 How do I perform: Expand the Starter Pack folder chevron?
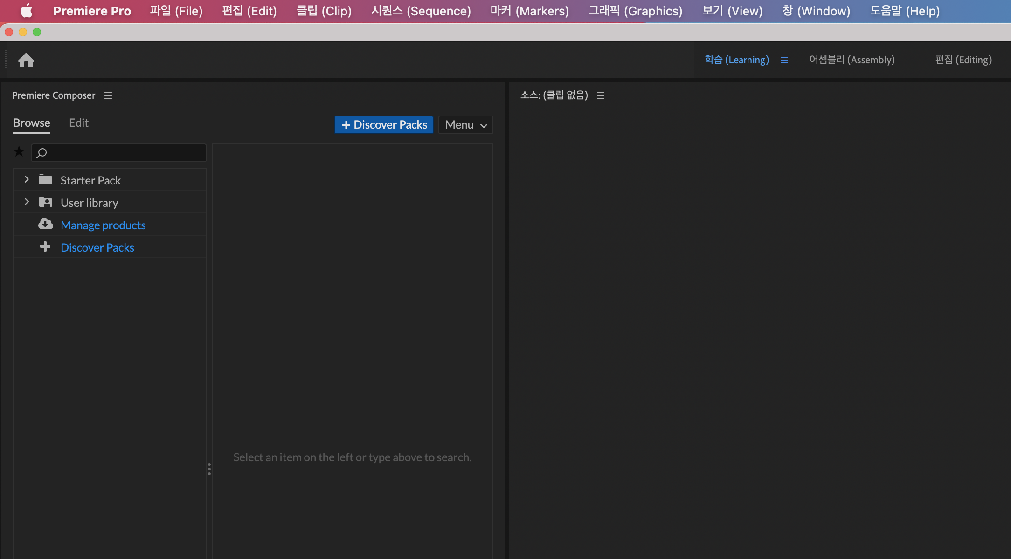(27, 180)
